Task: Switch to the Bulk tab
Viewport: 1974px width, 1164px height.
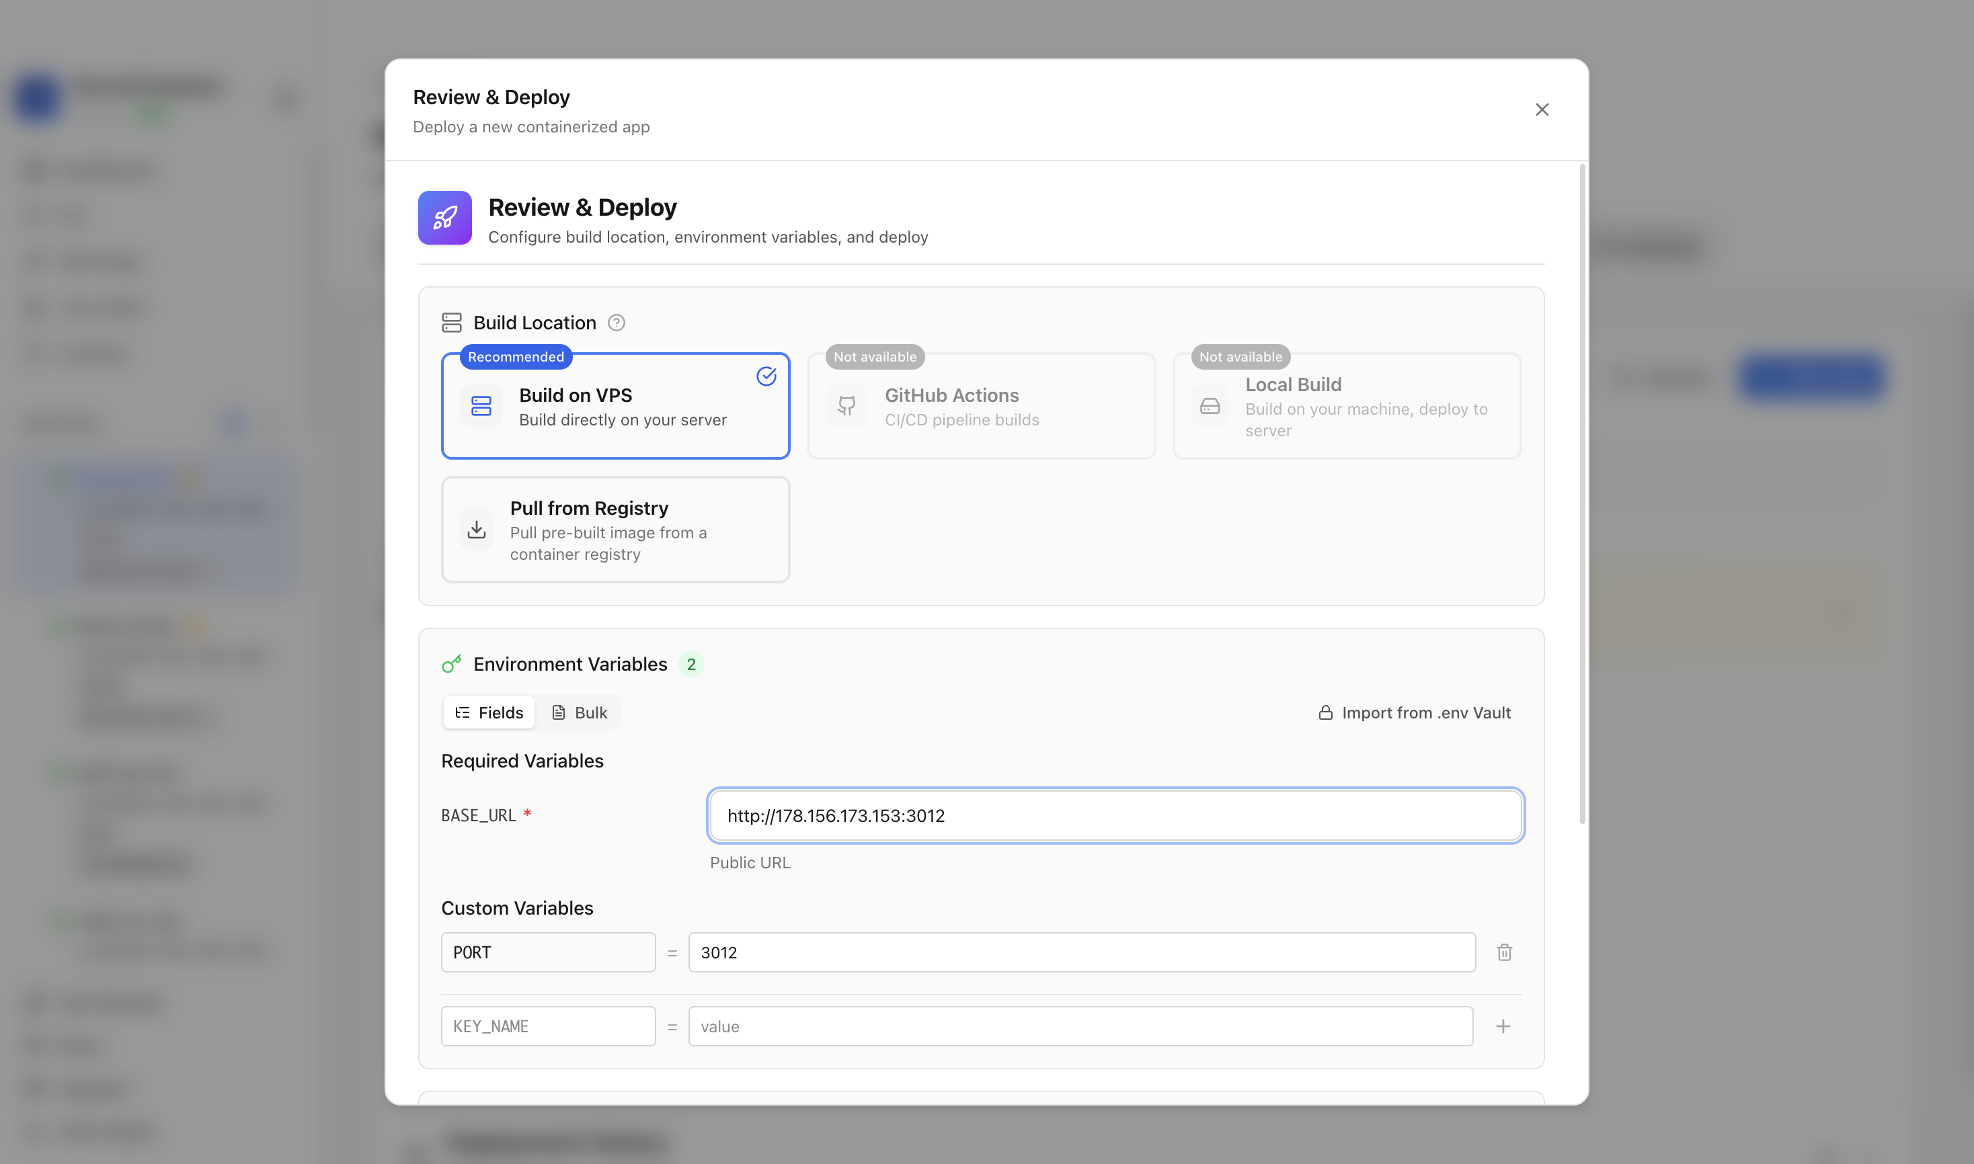Action: click(x=579, y=713)
